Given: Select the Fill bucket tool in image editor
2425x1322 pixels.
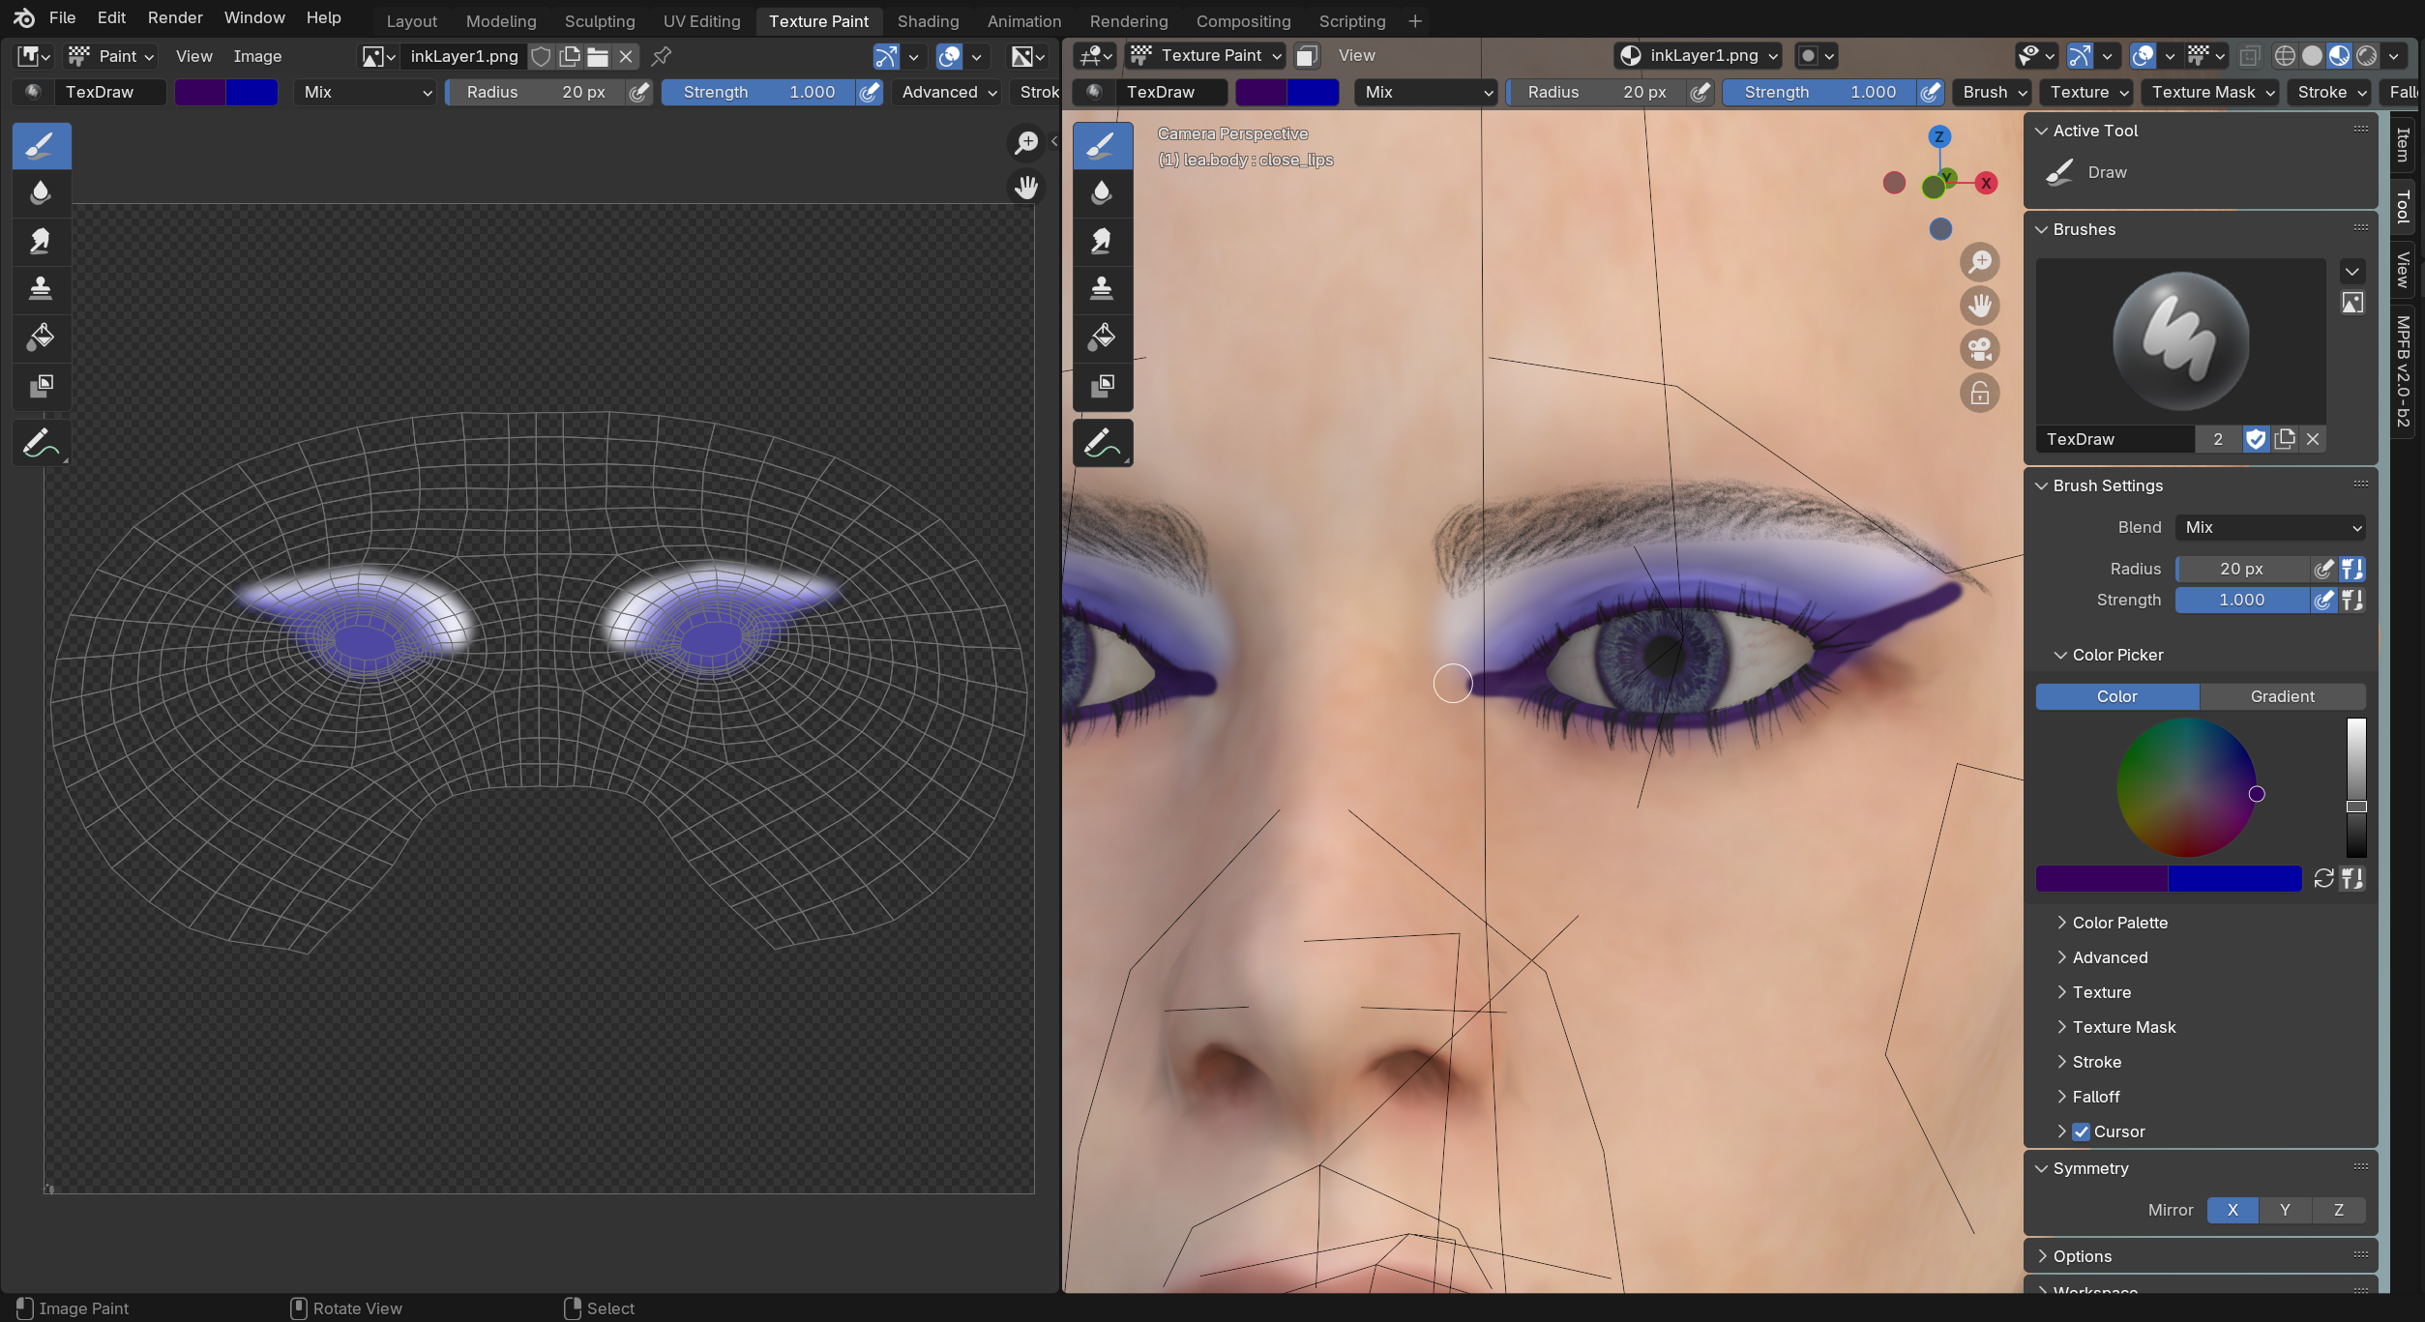Looking at the screenshot, I should click(41, 338).
